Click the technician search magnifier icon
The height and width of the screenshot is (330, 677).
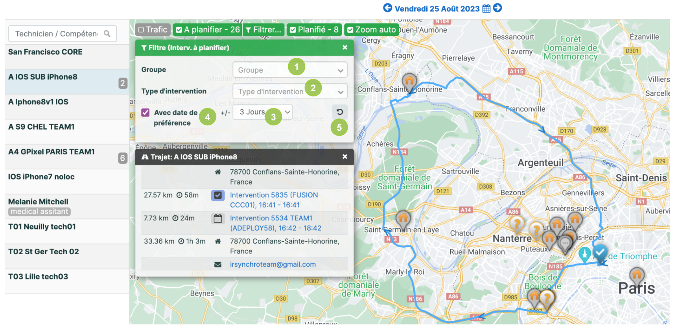107,33
